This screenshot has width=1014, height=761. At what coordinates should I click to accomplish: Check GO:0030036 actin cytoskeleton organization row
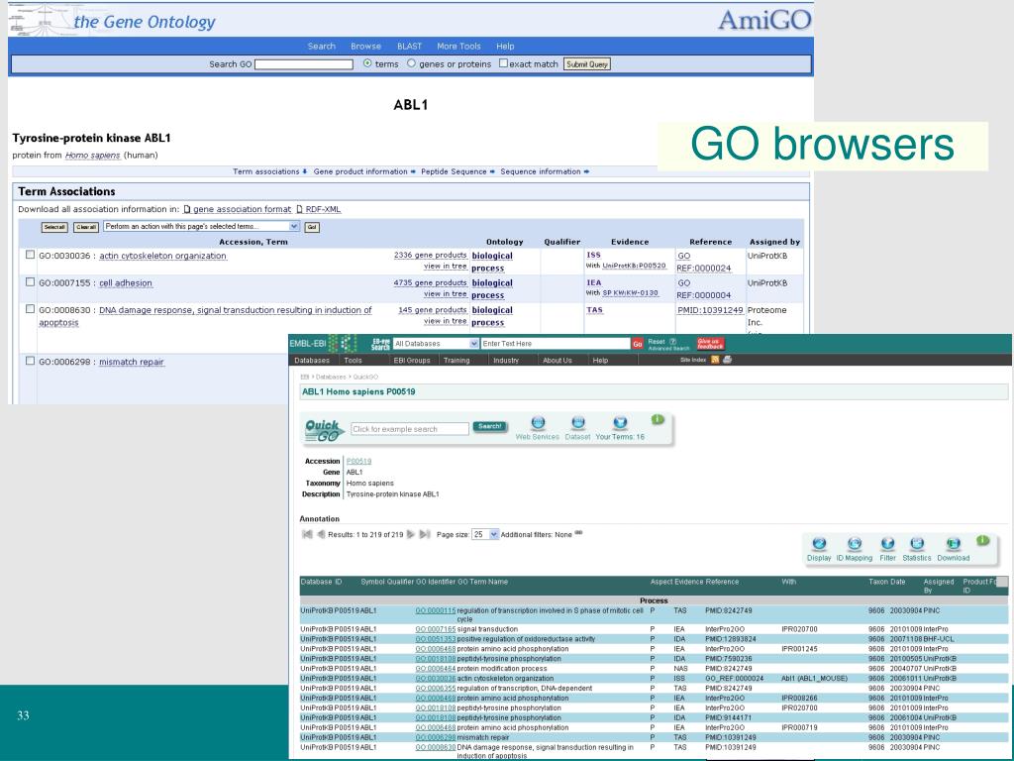(30, 255)
